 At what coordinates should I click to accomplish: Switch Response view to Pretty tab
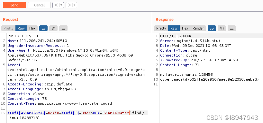tap(161, 28)
